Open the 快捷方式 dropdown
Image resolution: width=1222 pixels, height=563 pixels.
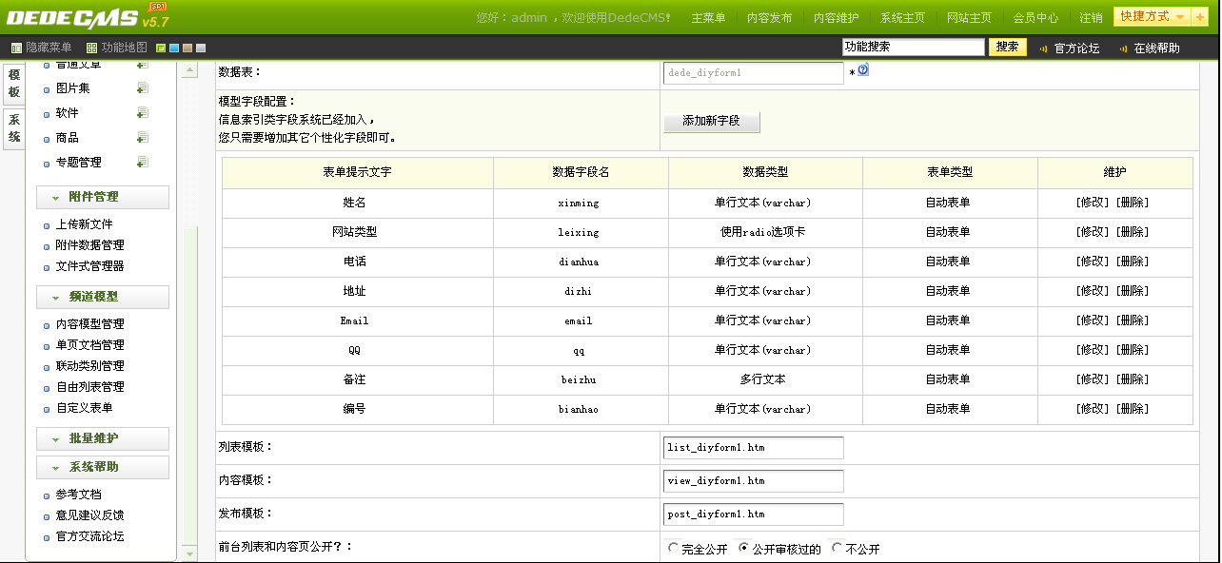(x=1153, y=17)
